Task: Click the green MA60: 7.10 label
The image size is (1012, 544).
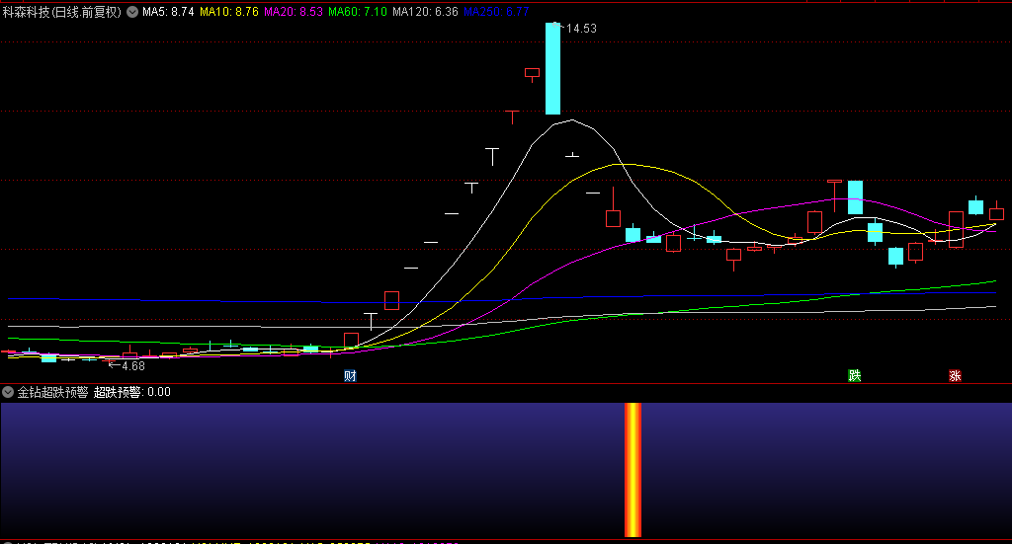Action: [x=358, y=12]
